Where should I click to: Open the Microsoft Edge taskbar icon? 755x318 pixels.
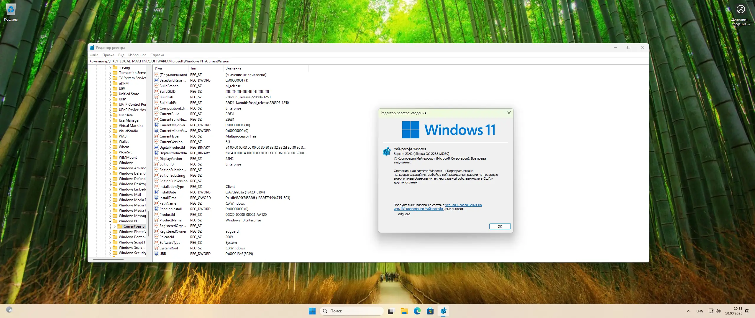click(x=417, y=311)
